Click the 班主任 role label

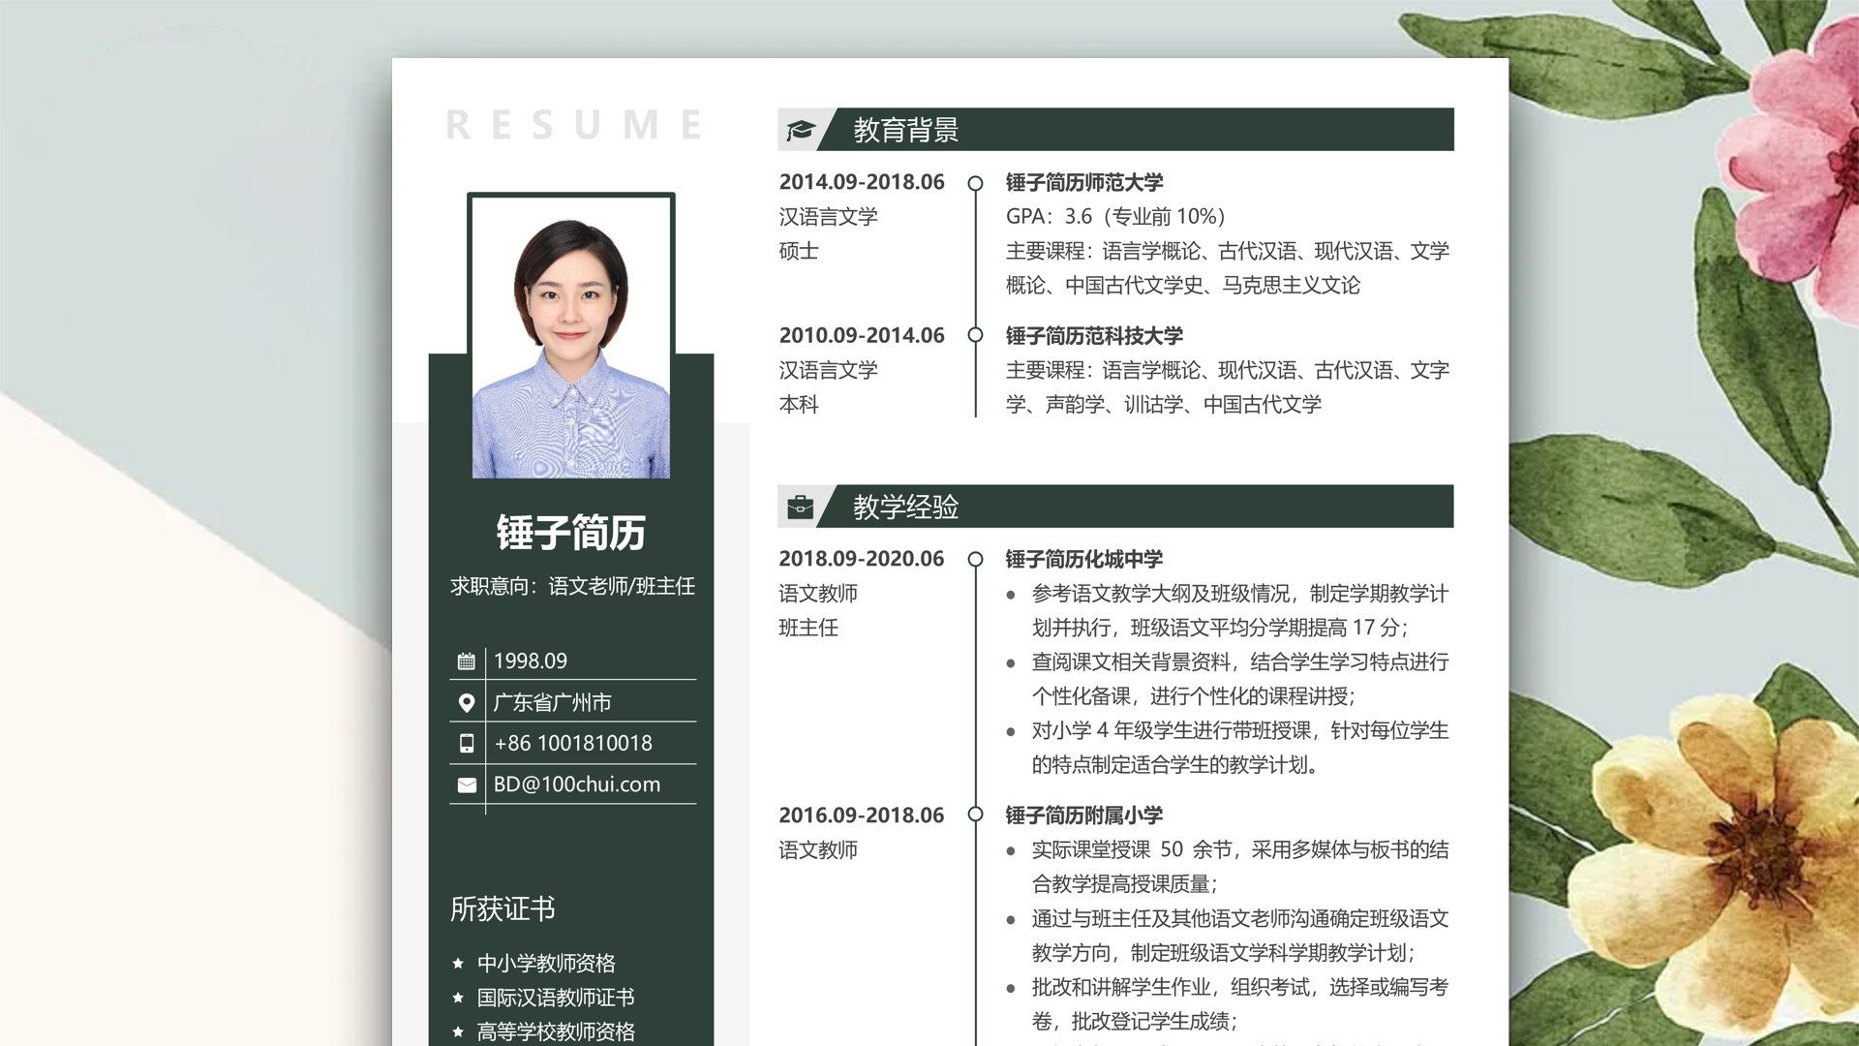(808, 628)
